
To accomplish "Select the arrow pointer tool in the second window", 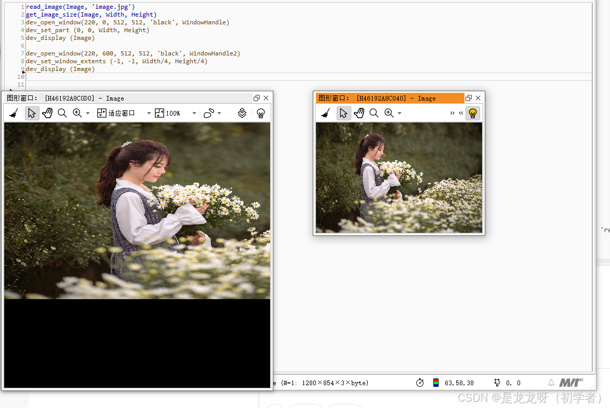I will [x=343, y=112].
